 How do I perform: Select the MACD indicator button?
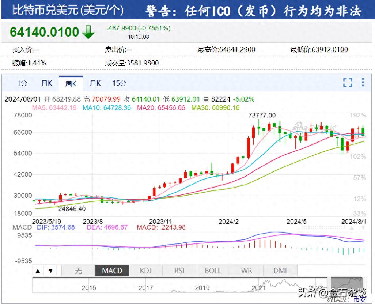click(x=111, y=271)
